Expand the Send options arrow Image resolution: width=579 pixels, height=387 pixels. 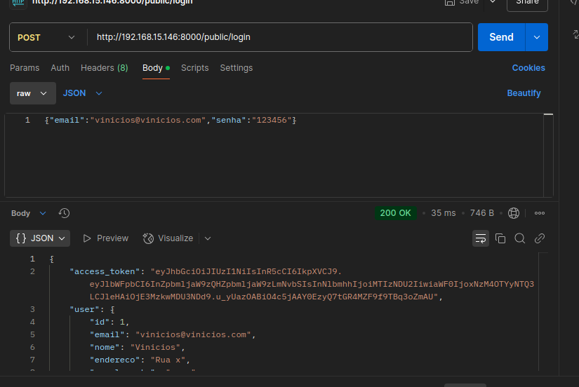536,37
